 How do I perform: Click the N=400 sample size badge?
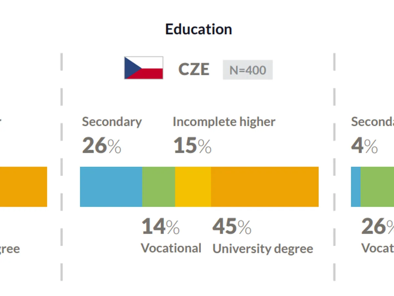(x=248, y=70)
